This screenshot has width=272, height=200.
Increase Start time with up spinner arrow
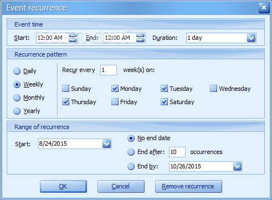tap(73, 35)
